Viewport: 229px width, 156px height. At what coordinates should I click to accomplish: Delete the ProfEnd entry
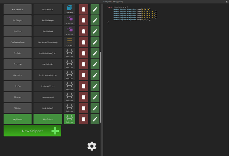point(84,31)
